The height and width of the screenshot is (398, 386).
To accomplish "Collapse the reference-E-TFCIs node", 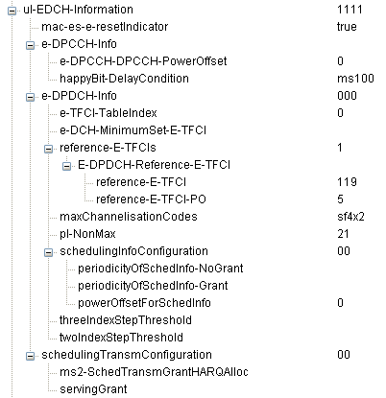I will click(x=48, y=150).
